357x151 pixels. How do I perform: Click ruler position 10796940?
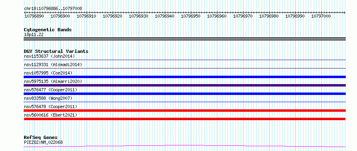point(164,16)
